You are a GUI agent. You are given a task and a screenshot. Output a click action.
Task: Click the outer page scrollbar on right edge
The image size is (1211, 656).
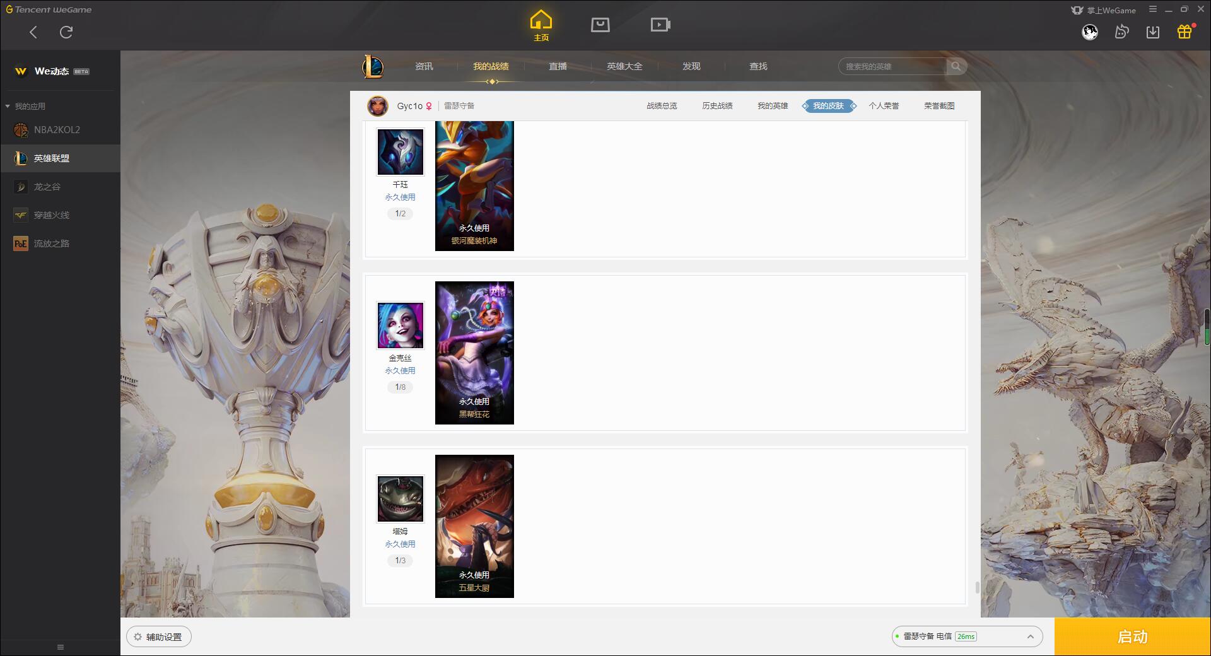pos(1207,327)
